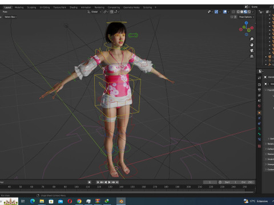This screenshot has width=274, height=205.
Task: Open the Select Box tool dropdown
Action: [10, 17]
